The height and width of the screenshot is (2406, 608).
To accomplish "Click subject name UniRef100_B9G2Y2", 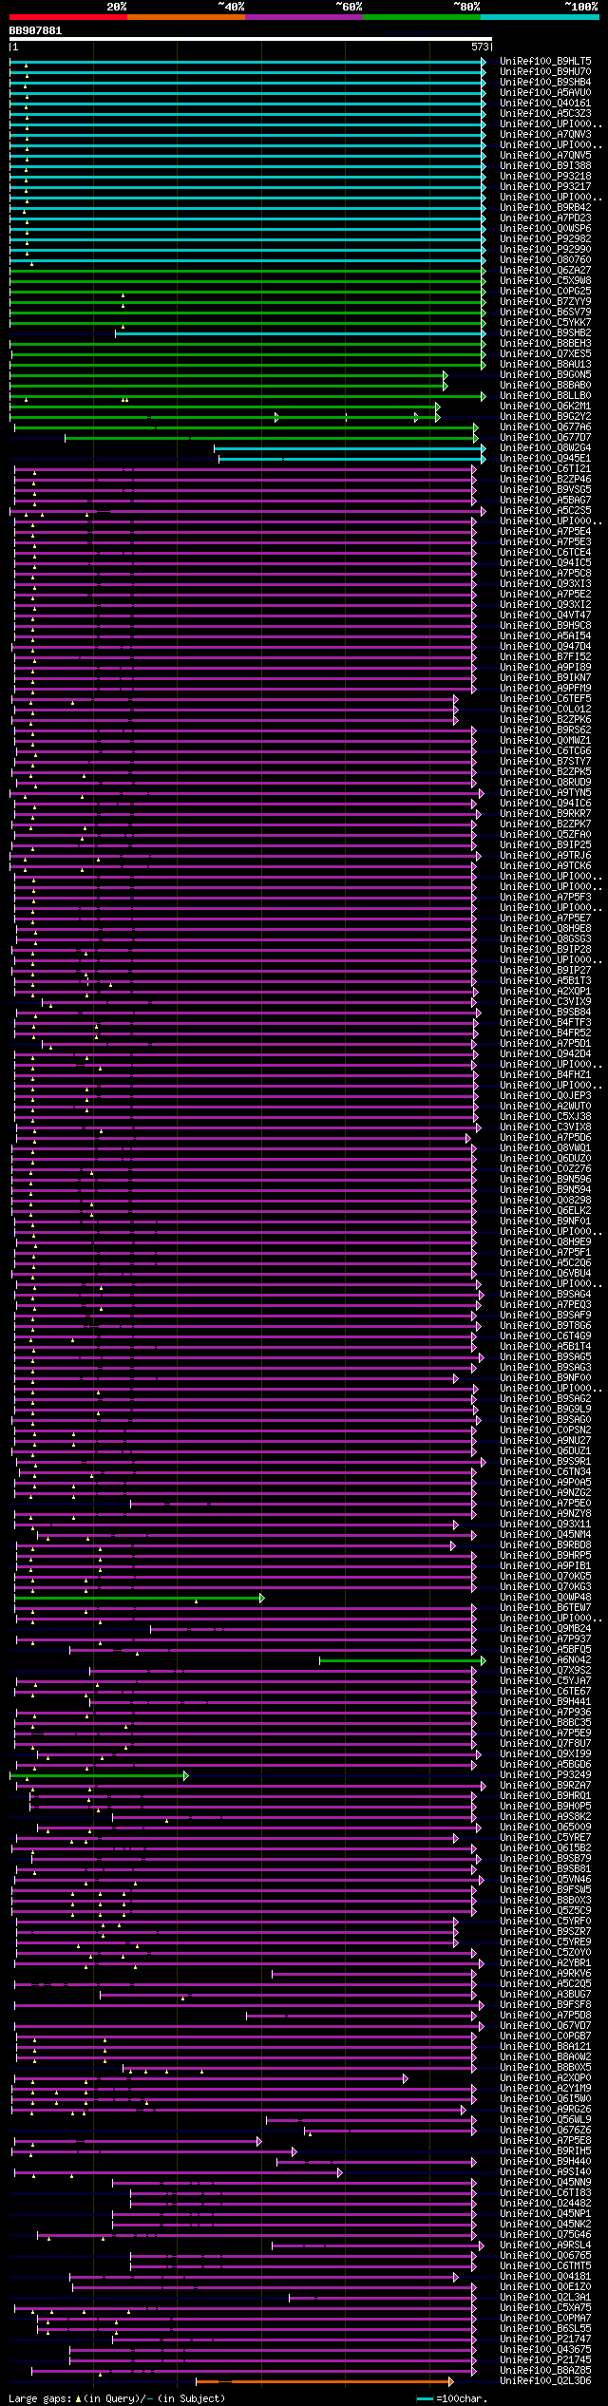I will 545,417.
